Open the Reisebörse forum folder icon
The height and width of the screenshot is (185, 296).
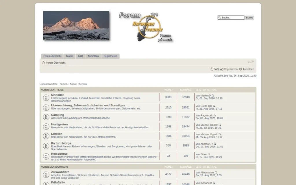[x=46, y=156]
